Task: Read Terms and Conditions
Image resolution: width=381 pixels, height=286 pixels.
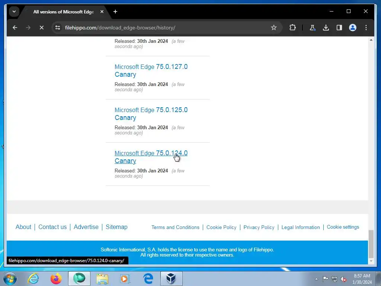Action: (x=176, y=228)
